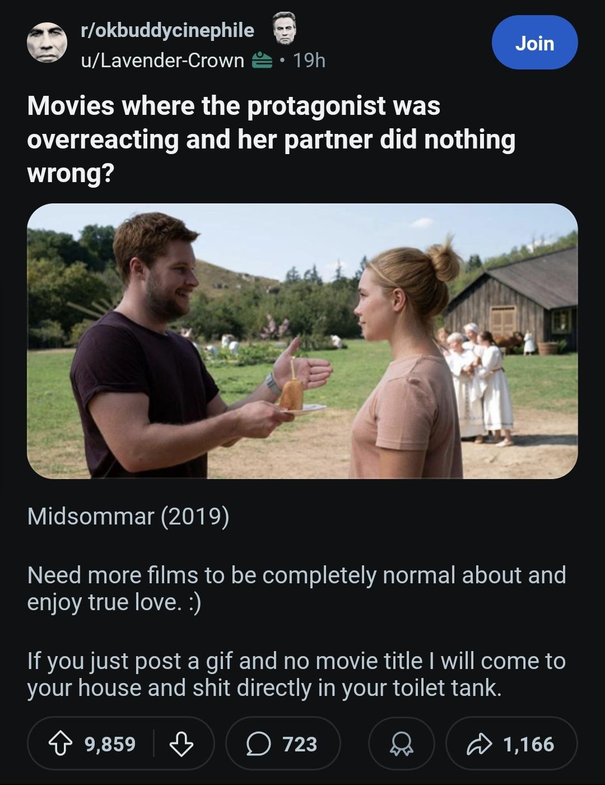Open the comments bubble icon
Screen dimensions: 605x785
point(258,745)
